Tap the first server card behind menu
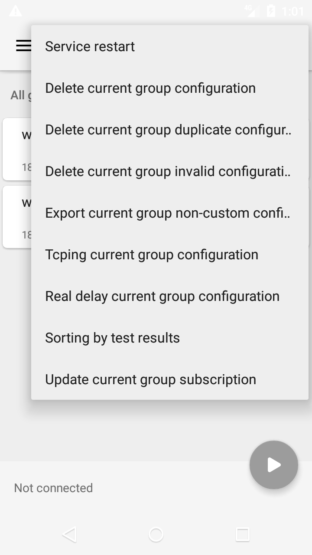Viewport: 312px width, 555px height. [17, 149]
